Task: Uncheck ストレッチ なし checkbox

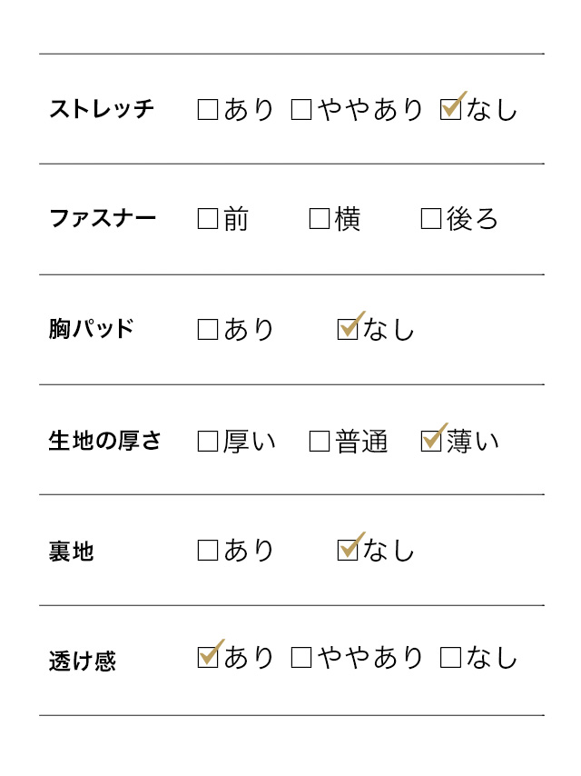Action: [450, 110]
